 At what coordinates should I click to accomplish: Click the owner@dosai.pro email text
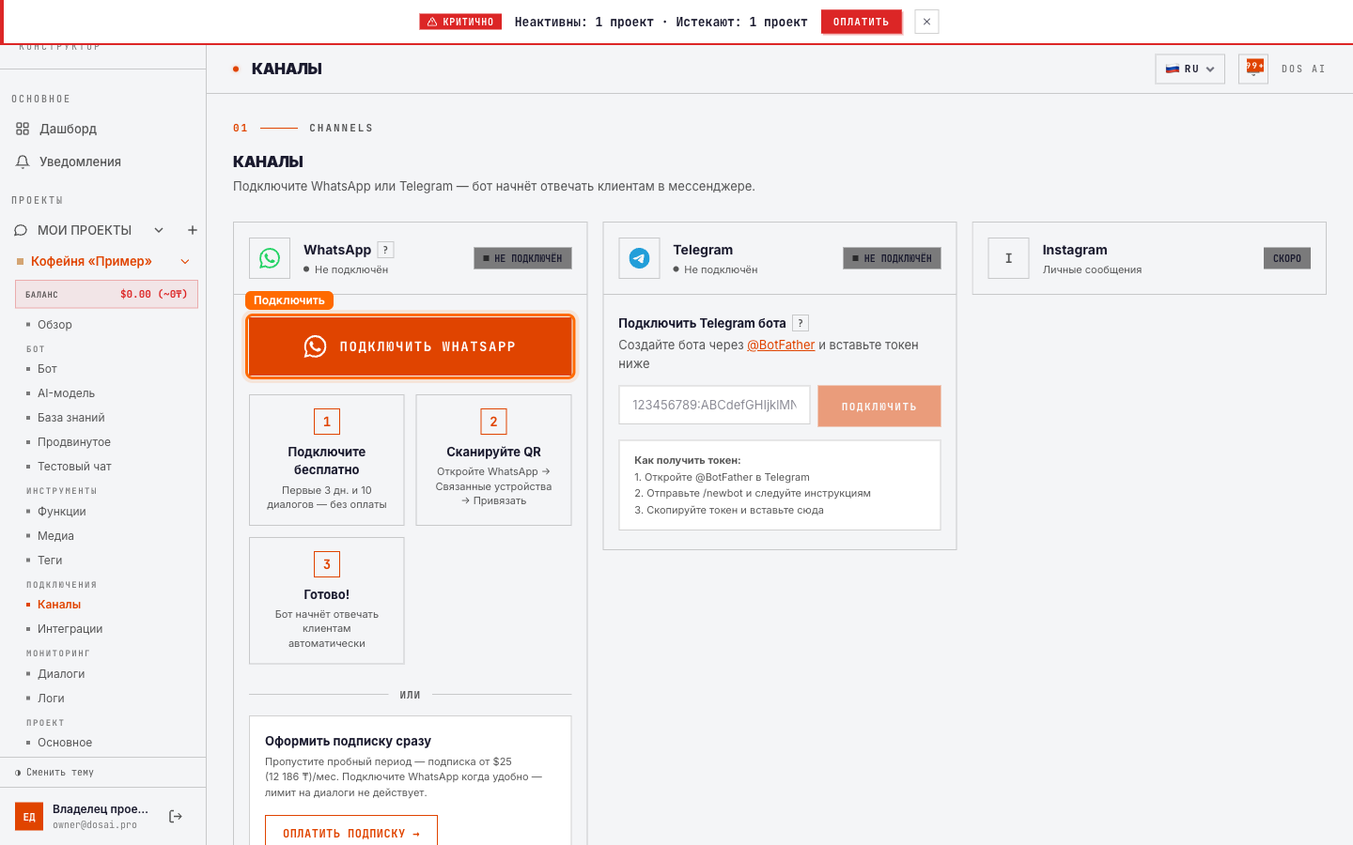95,825
